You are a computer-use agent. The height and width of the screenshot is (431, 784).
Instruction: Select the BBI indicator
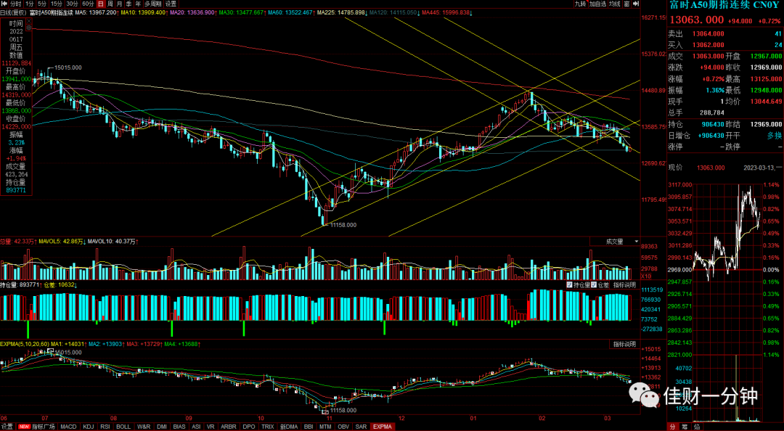tap(309, 427)
